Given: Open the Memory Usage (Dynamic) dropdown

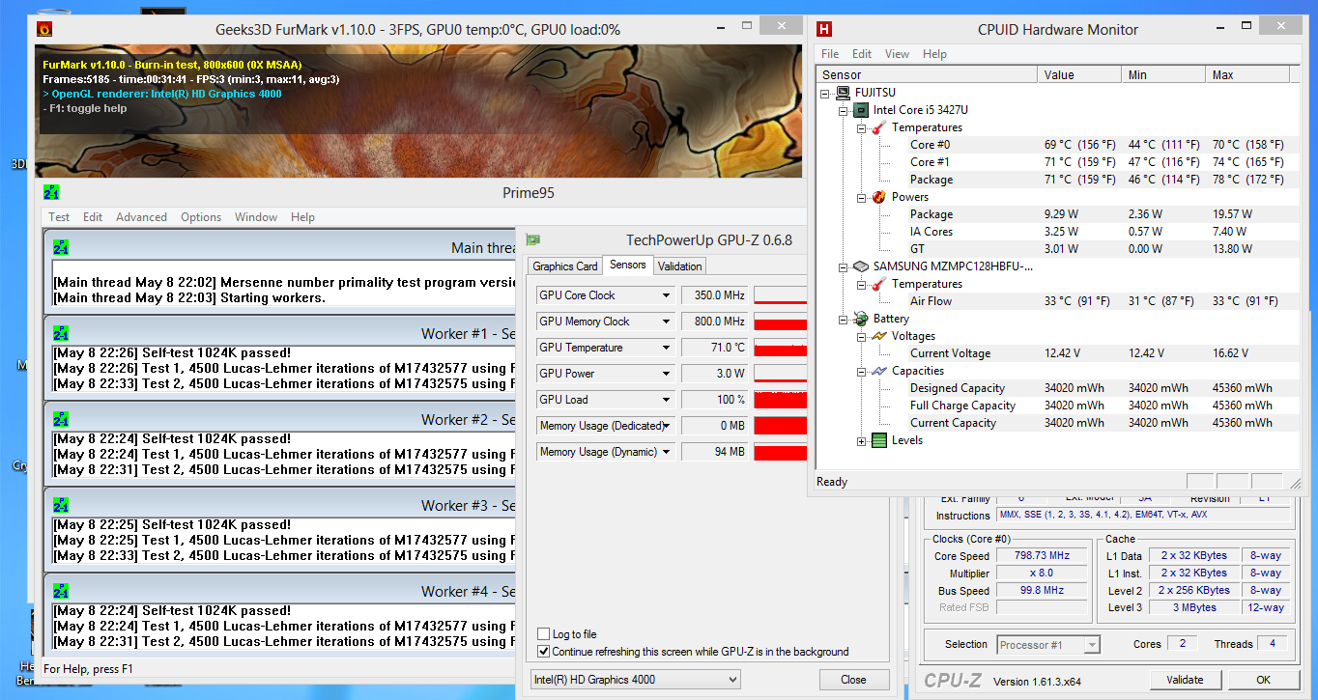Looking at the screenshot, I should tap(665, 452).
